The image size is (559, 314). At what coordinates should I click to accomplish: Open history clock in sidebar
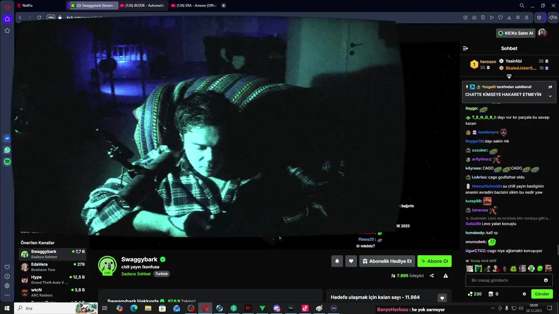coord(7,276)
